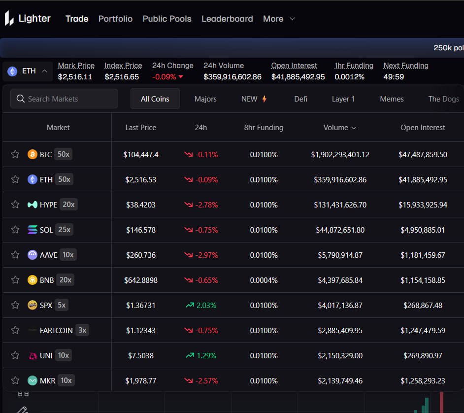Show the NEW markets tab
464x413 pixels.
[x=254, y=99]
